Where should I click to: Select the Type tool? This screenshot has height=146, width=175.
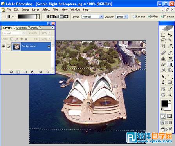pos(170,77)
